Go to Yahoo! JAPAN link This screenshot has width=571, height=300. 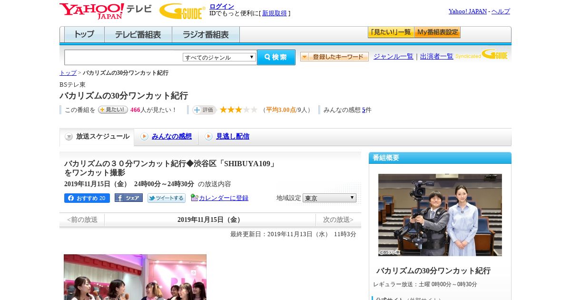(x=468, y=11)
